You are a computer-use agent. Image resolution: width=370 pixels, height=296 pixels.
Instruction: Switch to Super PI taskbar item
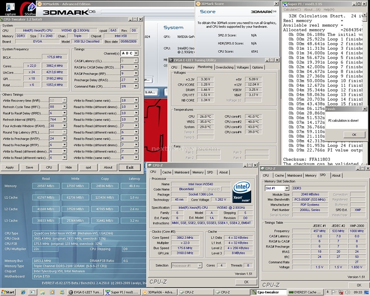click(123, 292)
